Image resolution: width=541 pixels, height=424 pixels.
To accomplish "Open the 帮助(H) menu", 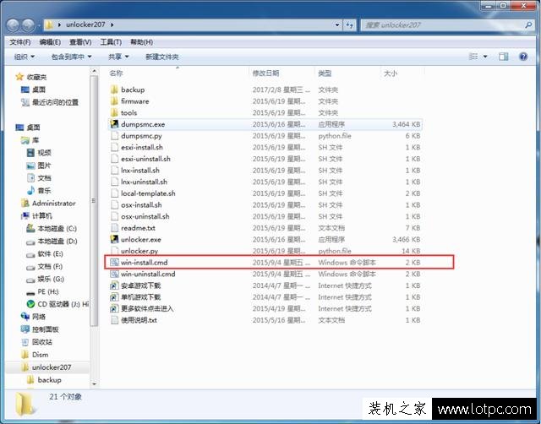I will (141, 42).
